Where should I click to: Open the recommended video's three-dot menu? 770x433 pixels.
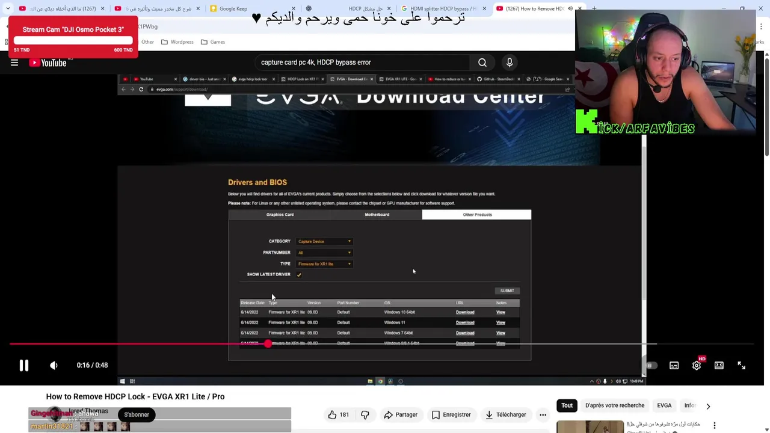pyautogui.click(x=715, y=426)
